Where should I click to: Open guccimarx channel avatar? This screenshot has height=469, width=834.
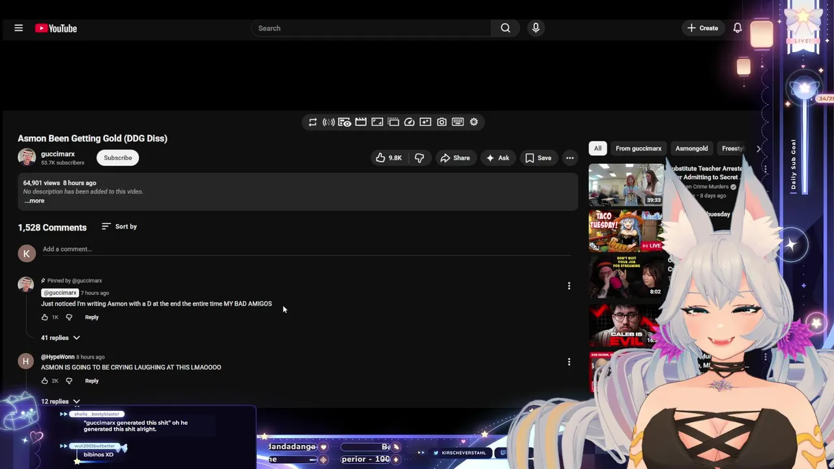(x=27, y=158)
